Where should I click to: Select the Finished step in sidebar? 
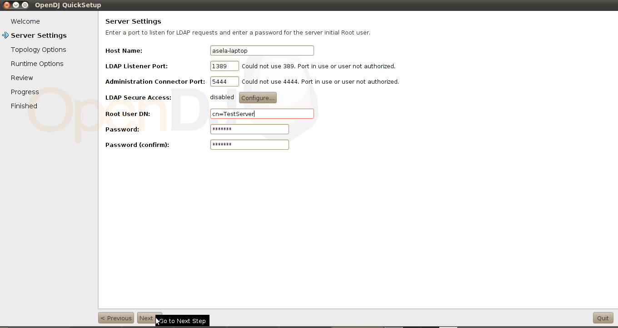[24, 106]
